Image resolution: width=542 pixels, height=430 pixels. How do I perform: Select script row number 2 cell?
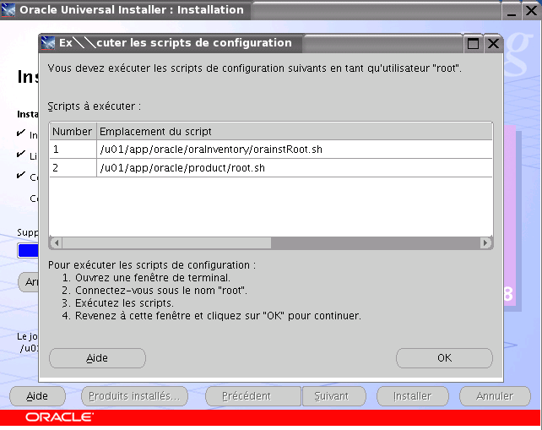click(73, 168)
